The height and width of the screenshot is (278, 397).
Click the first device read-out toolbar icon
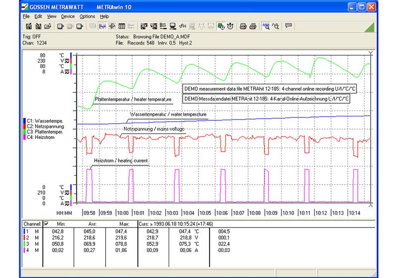pos(61,26)
